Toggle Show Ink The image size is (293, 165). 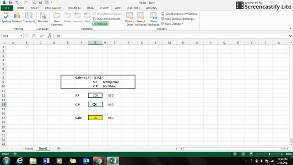coord(100,24)
